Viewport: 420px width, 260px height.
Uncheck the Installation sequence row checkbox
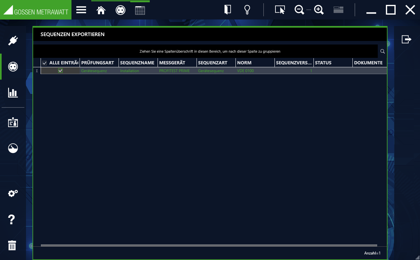point(60,71)
